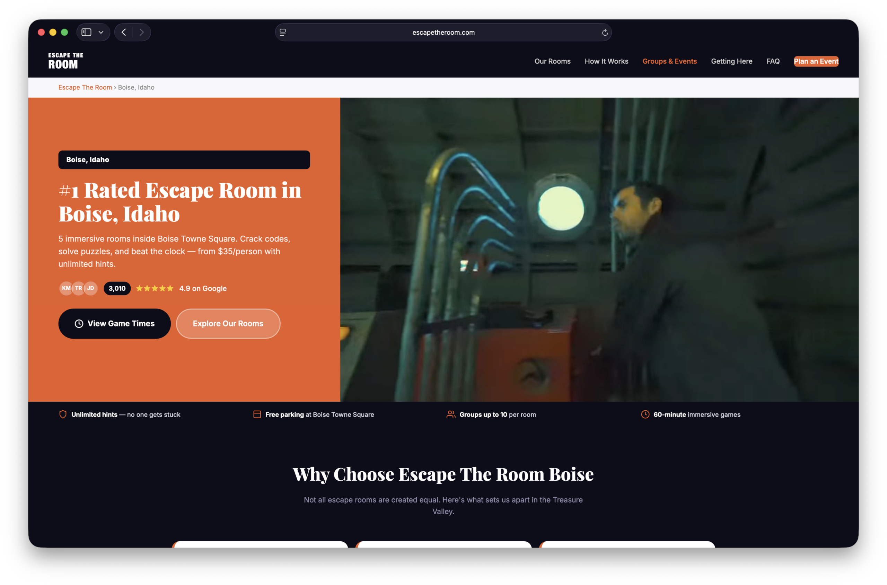Viewport: 887px width, 585px height.
Task: Click the Unlimited hints — no one gets stuck text
Action: click(x=126, y=414)
